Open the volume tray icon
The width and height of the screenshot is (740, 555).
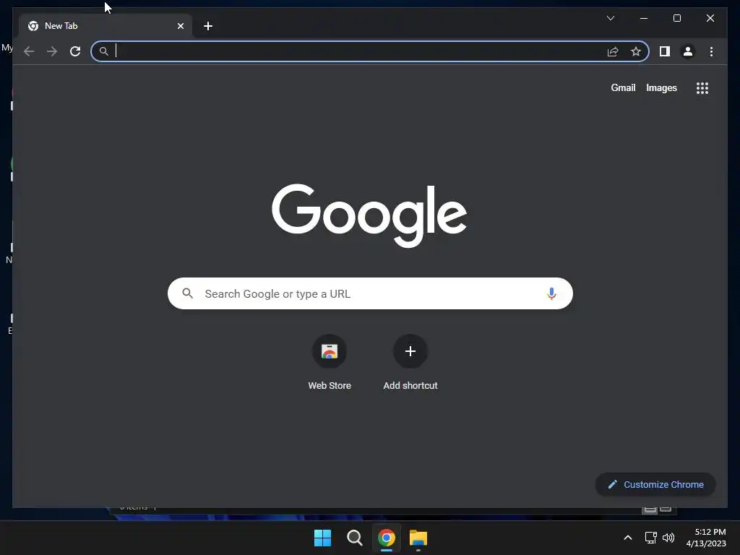[668, 538]
